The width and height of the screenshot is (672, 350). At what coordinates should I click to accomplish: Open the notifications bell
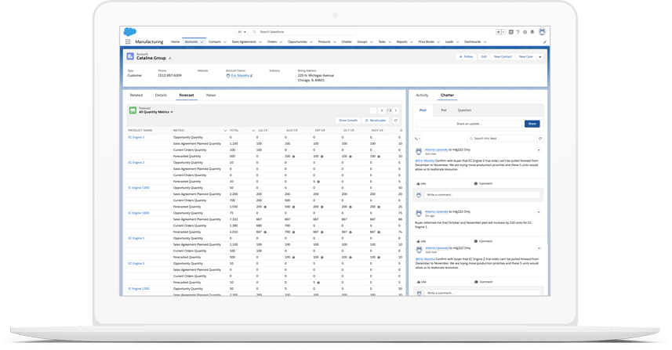pyautogui.click(x=532, y=32)
